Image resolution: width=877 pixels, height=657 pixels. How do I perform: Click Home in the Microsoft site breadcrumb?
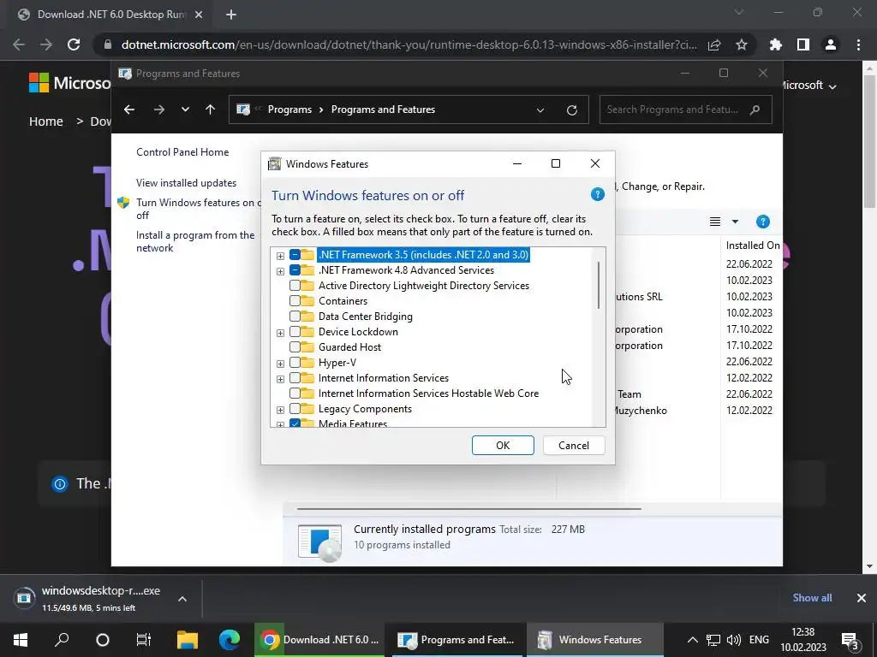46,121
